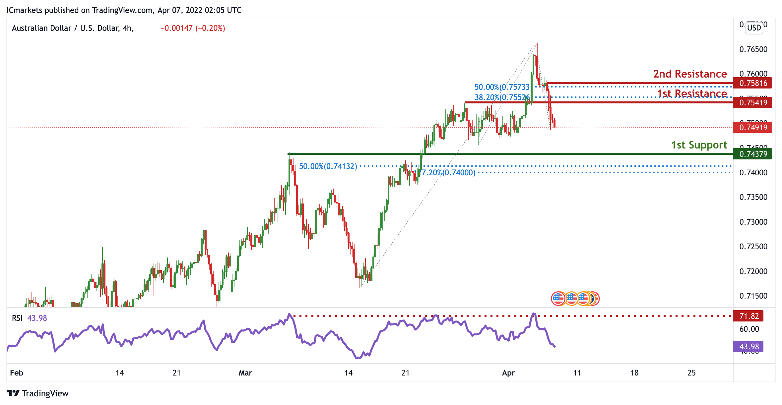Click the RSI indicator title label

pos(17,318)
